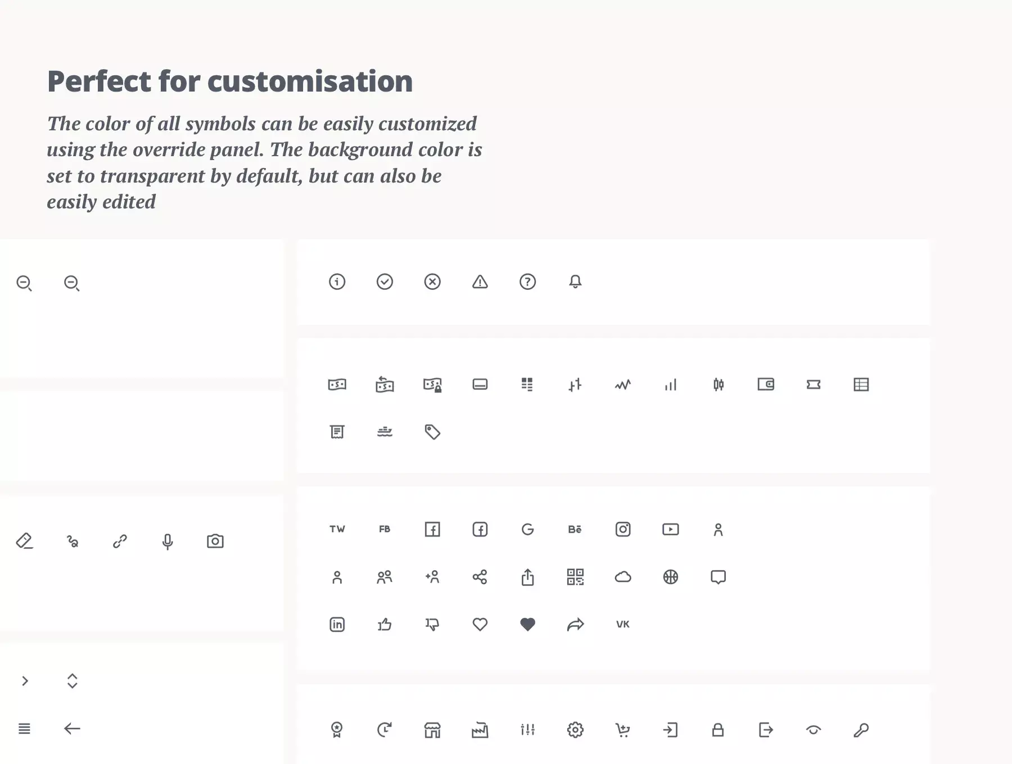Click the left back arrow icon
Image resolution: width=1012 pixels, height=764 pixels.
point(72,729)
